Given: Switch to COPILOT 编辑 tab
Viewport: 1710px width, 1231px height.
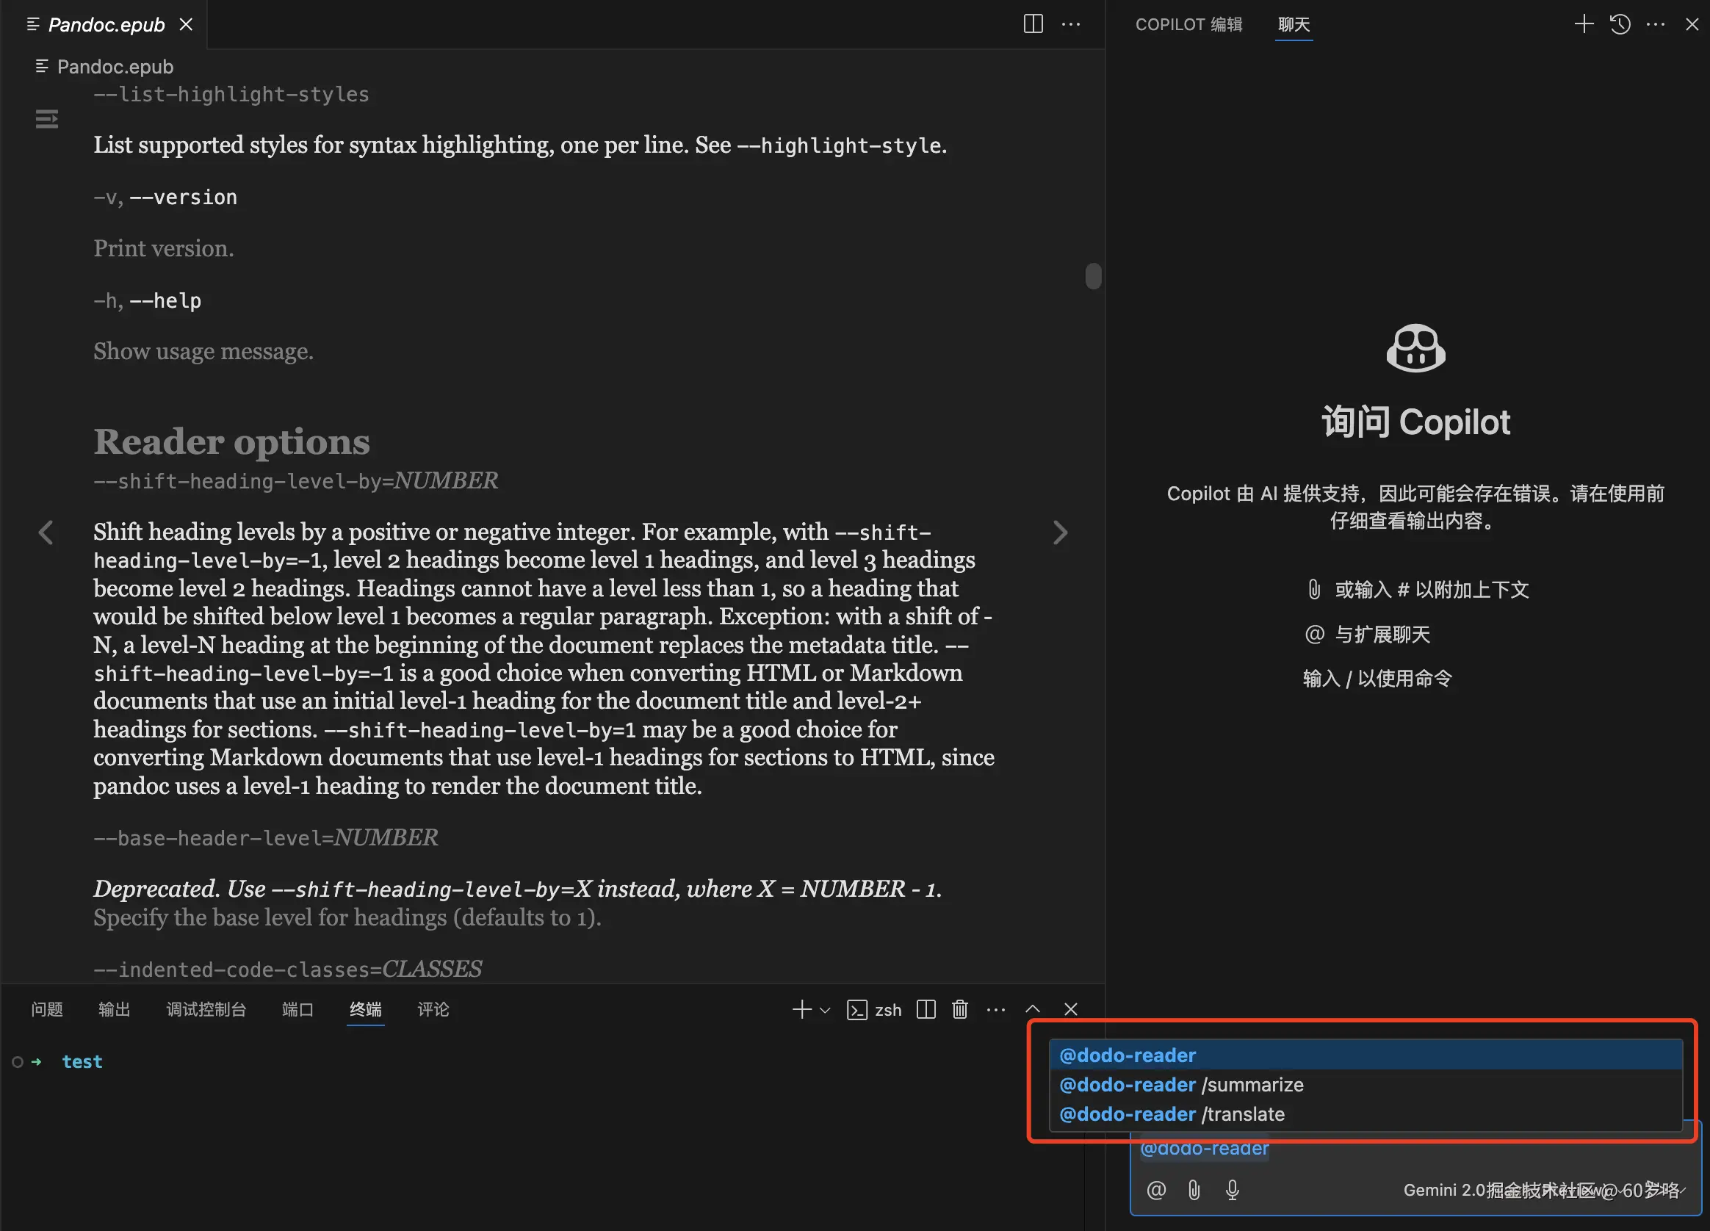Looking at the screenshot, I should [x=1188, y=24].
